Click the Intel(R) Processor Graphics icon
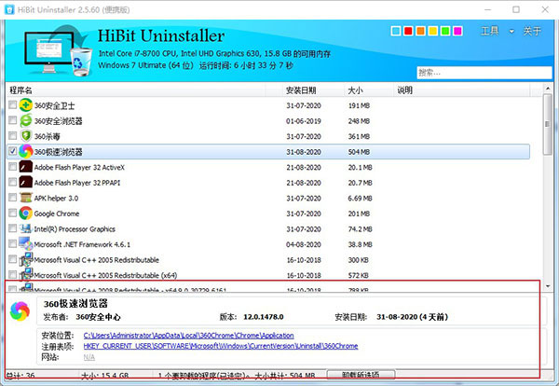This screenshot has height=386, width=559. (x=26, y=228)
